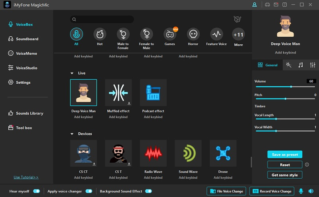Adjust the Vocal Length slider

pyautogui.click(x=285, y=119)
